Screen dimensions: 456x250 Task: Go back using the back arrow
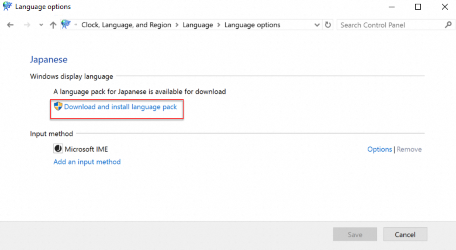[x=10, y=25]
